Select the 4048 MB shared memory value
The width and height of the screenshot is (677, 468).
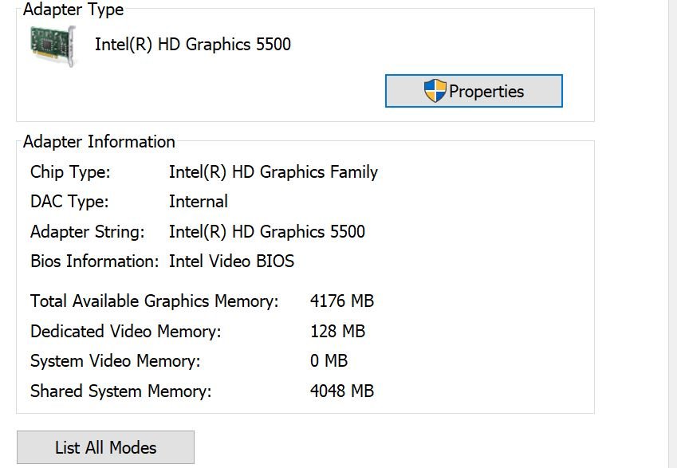pos(342,391)
